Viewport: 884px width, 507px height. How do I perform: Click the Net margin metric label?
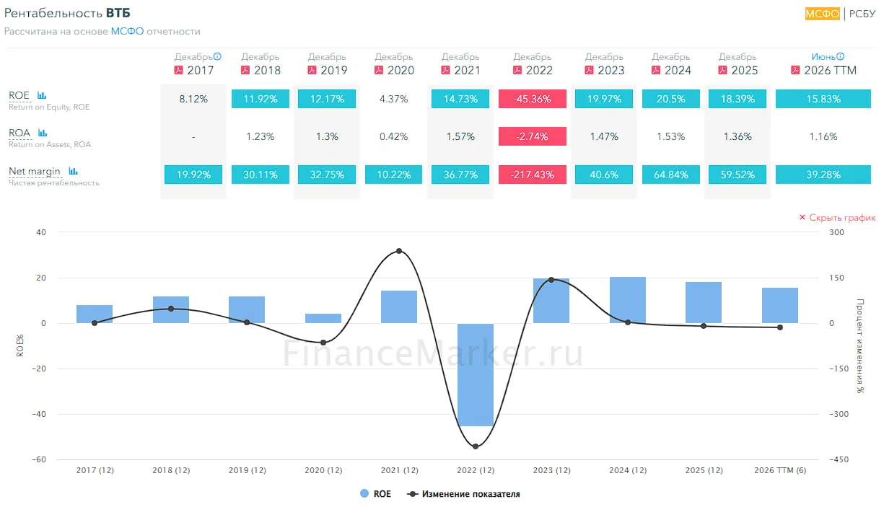coord(35,171)
